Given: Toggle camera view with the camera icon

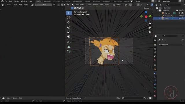Looking at the screenshot, I should (150, 31).
